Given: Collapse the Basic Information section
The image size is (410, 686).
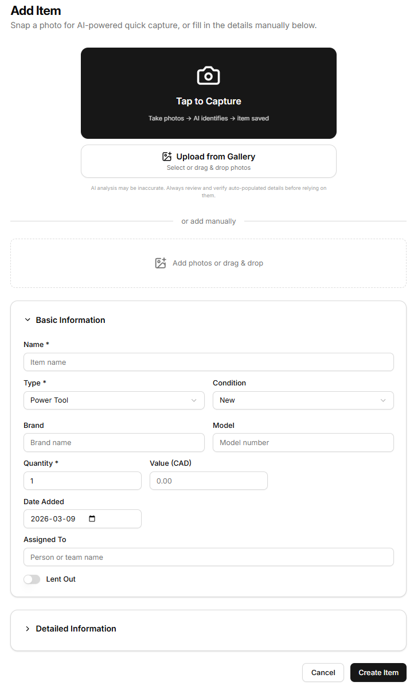Looking at the screenshot, I should [28, 320].
